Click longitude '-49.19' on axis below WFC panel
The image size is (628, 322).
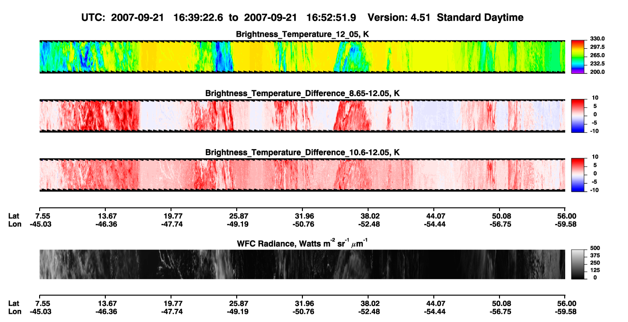click(x=237, y=311)
